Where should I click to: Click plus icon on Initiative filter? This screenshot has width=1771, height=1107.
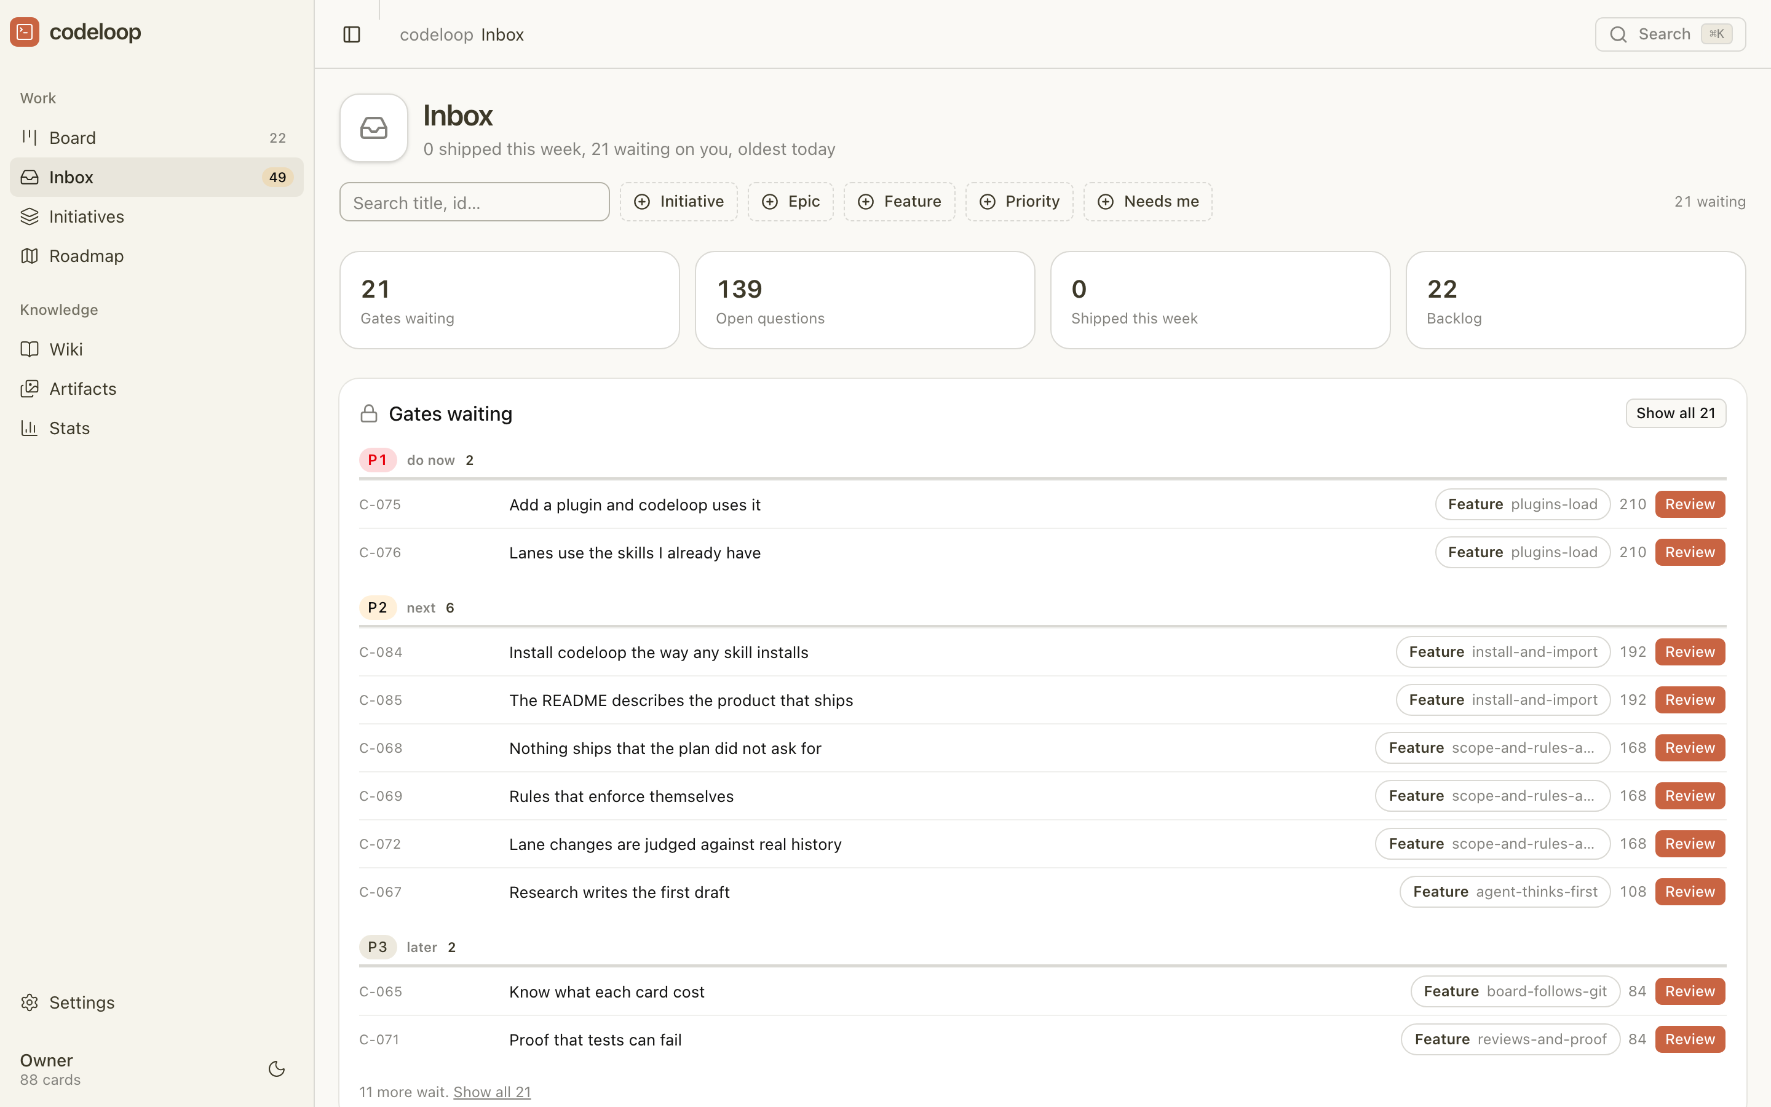point(642,201)
